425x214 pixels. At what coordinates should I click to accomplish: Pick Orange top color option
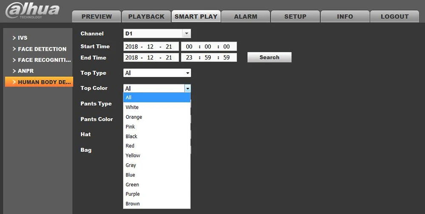(157, 117)
